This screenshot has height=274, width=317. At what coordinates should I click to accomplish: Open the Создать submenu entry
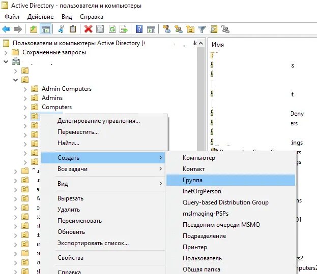(103, 158)
